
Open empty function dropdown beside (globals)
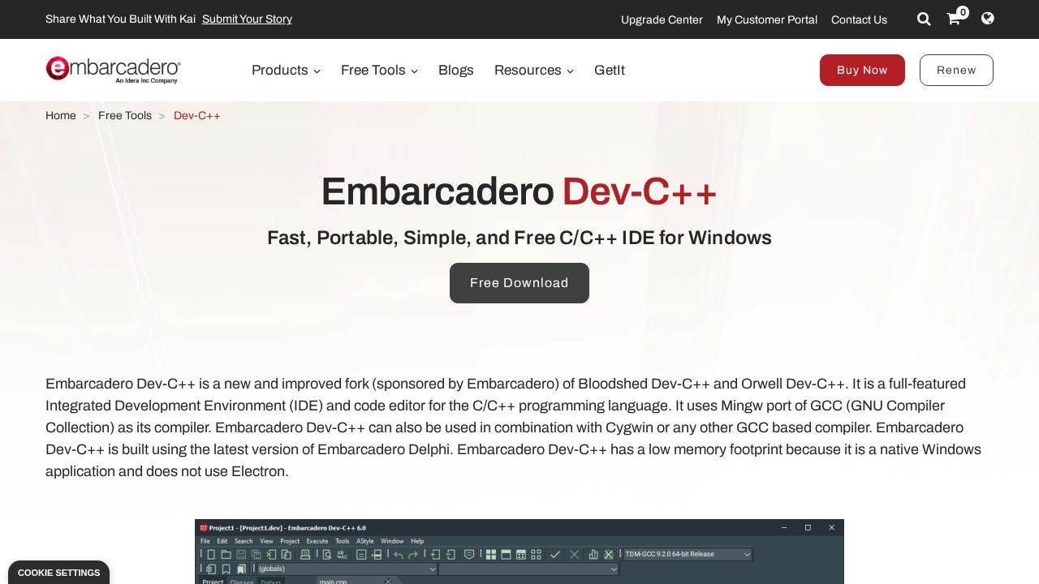click(x=528, y=569)
